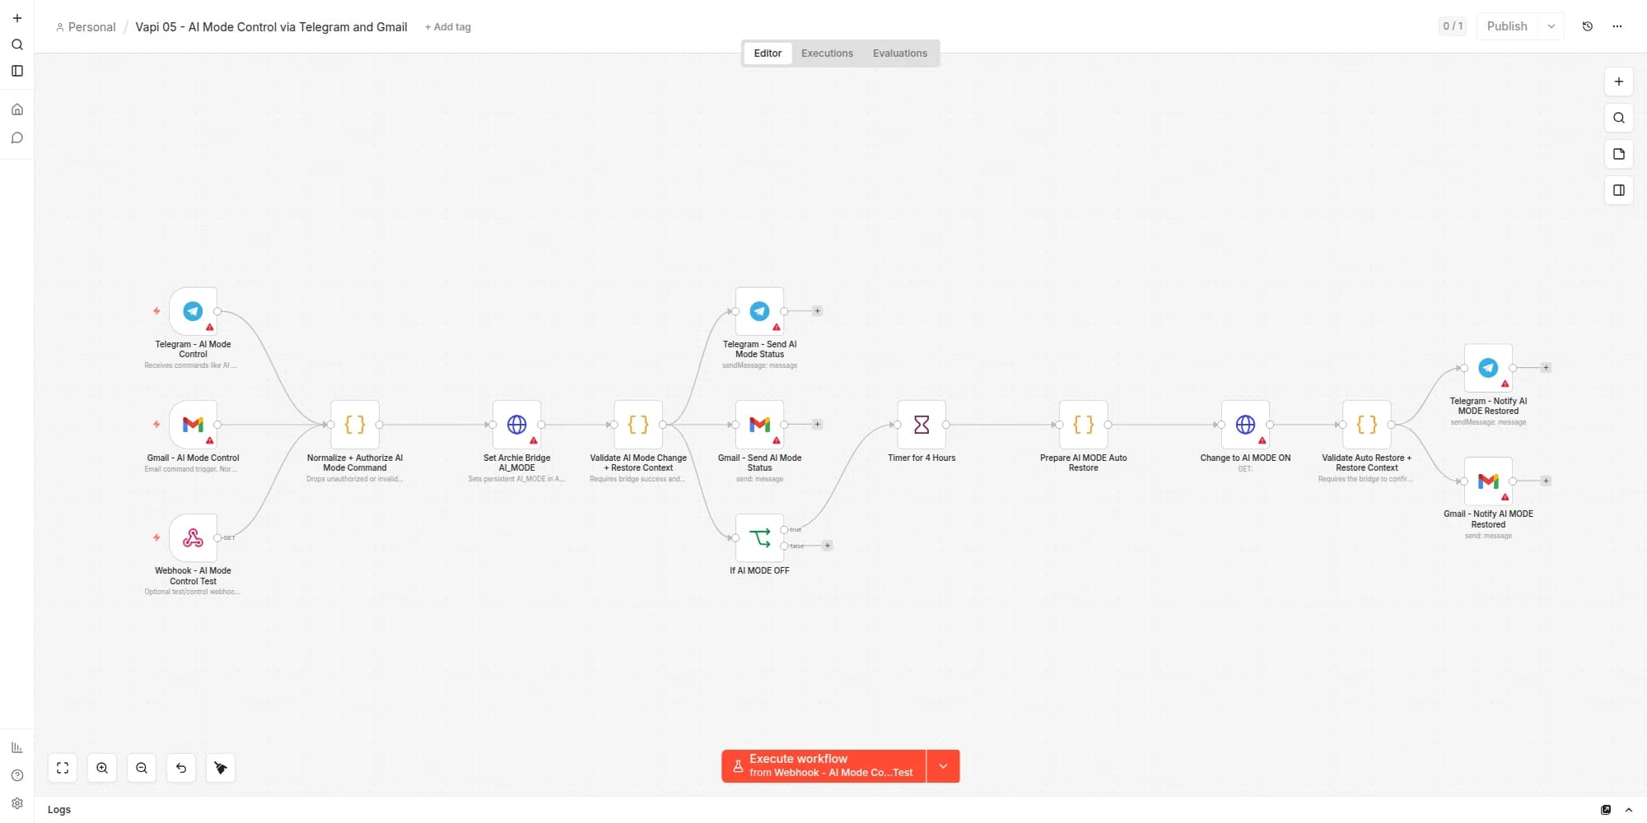This screenshot has width=1647, height=823.
Task: Add a sticky note to canvas
Action: 1619,154
